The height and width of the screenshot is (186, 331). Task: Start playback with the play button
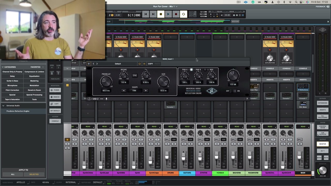(x=168, y=14)
